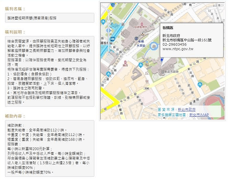Click the railway station icon on the blue line
Image resolution: width=229 pixels, height=180 pixels.
pyautogui.click(x=113, y=39)
